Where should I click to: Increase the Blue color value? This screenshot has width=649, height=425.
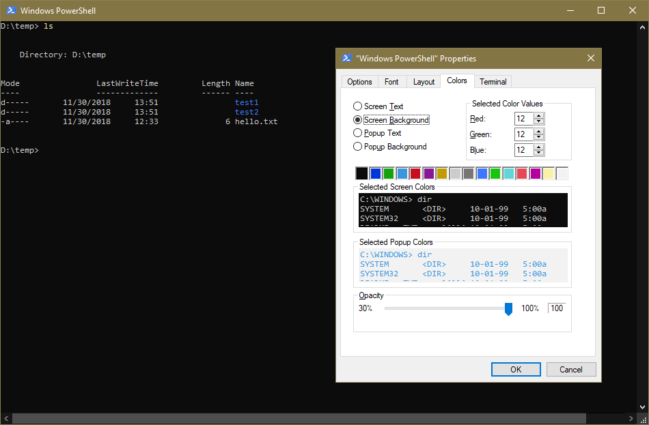click(x=538, y=147)
